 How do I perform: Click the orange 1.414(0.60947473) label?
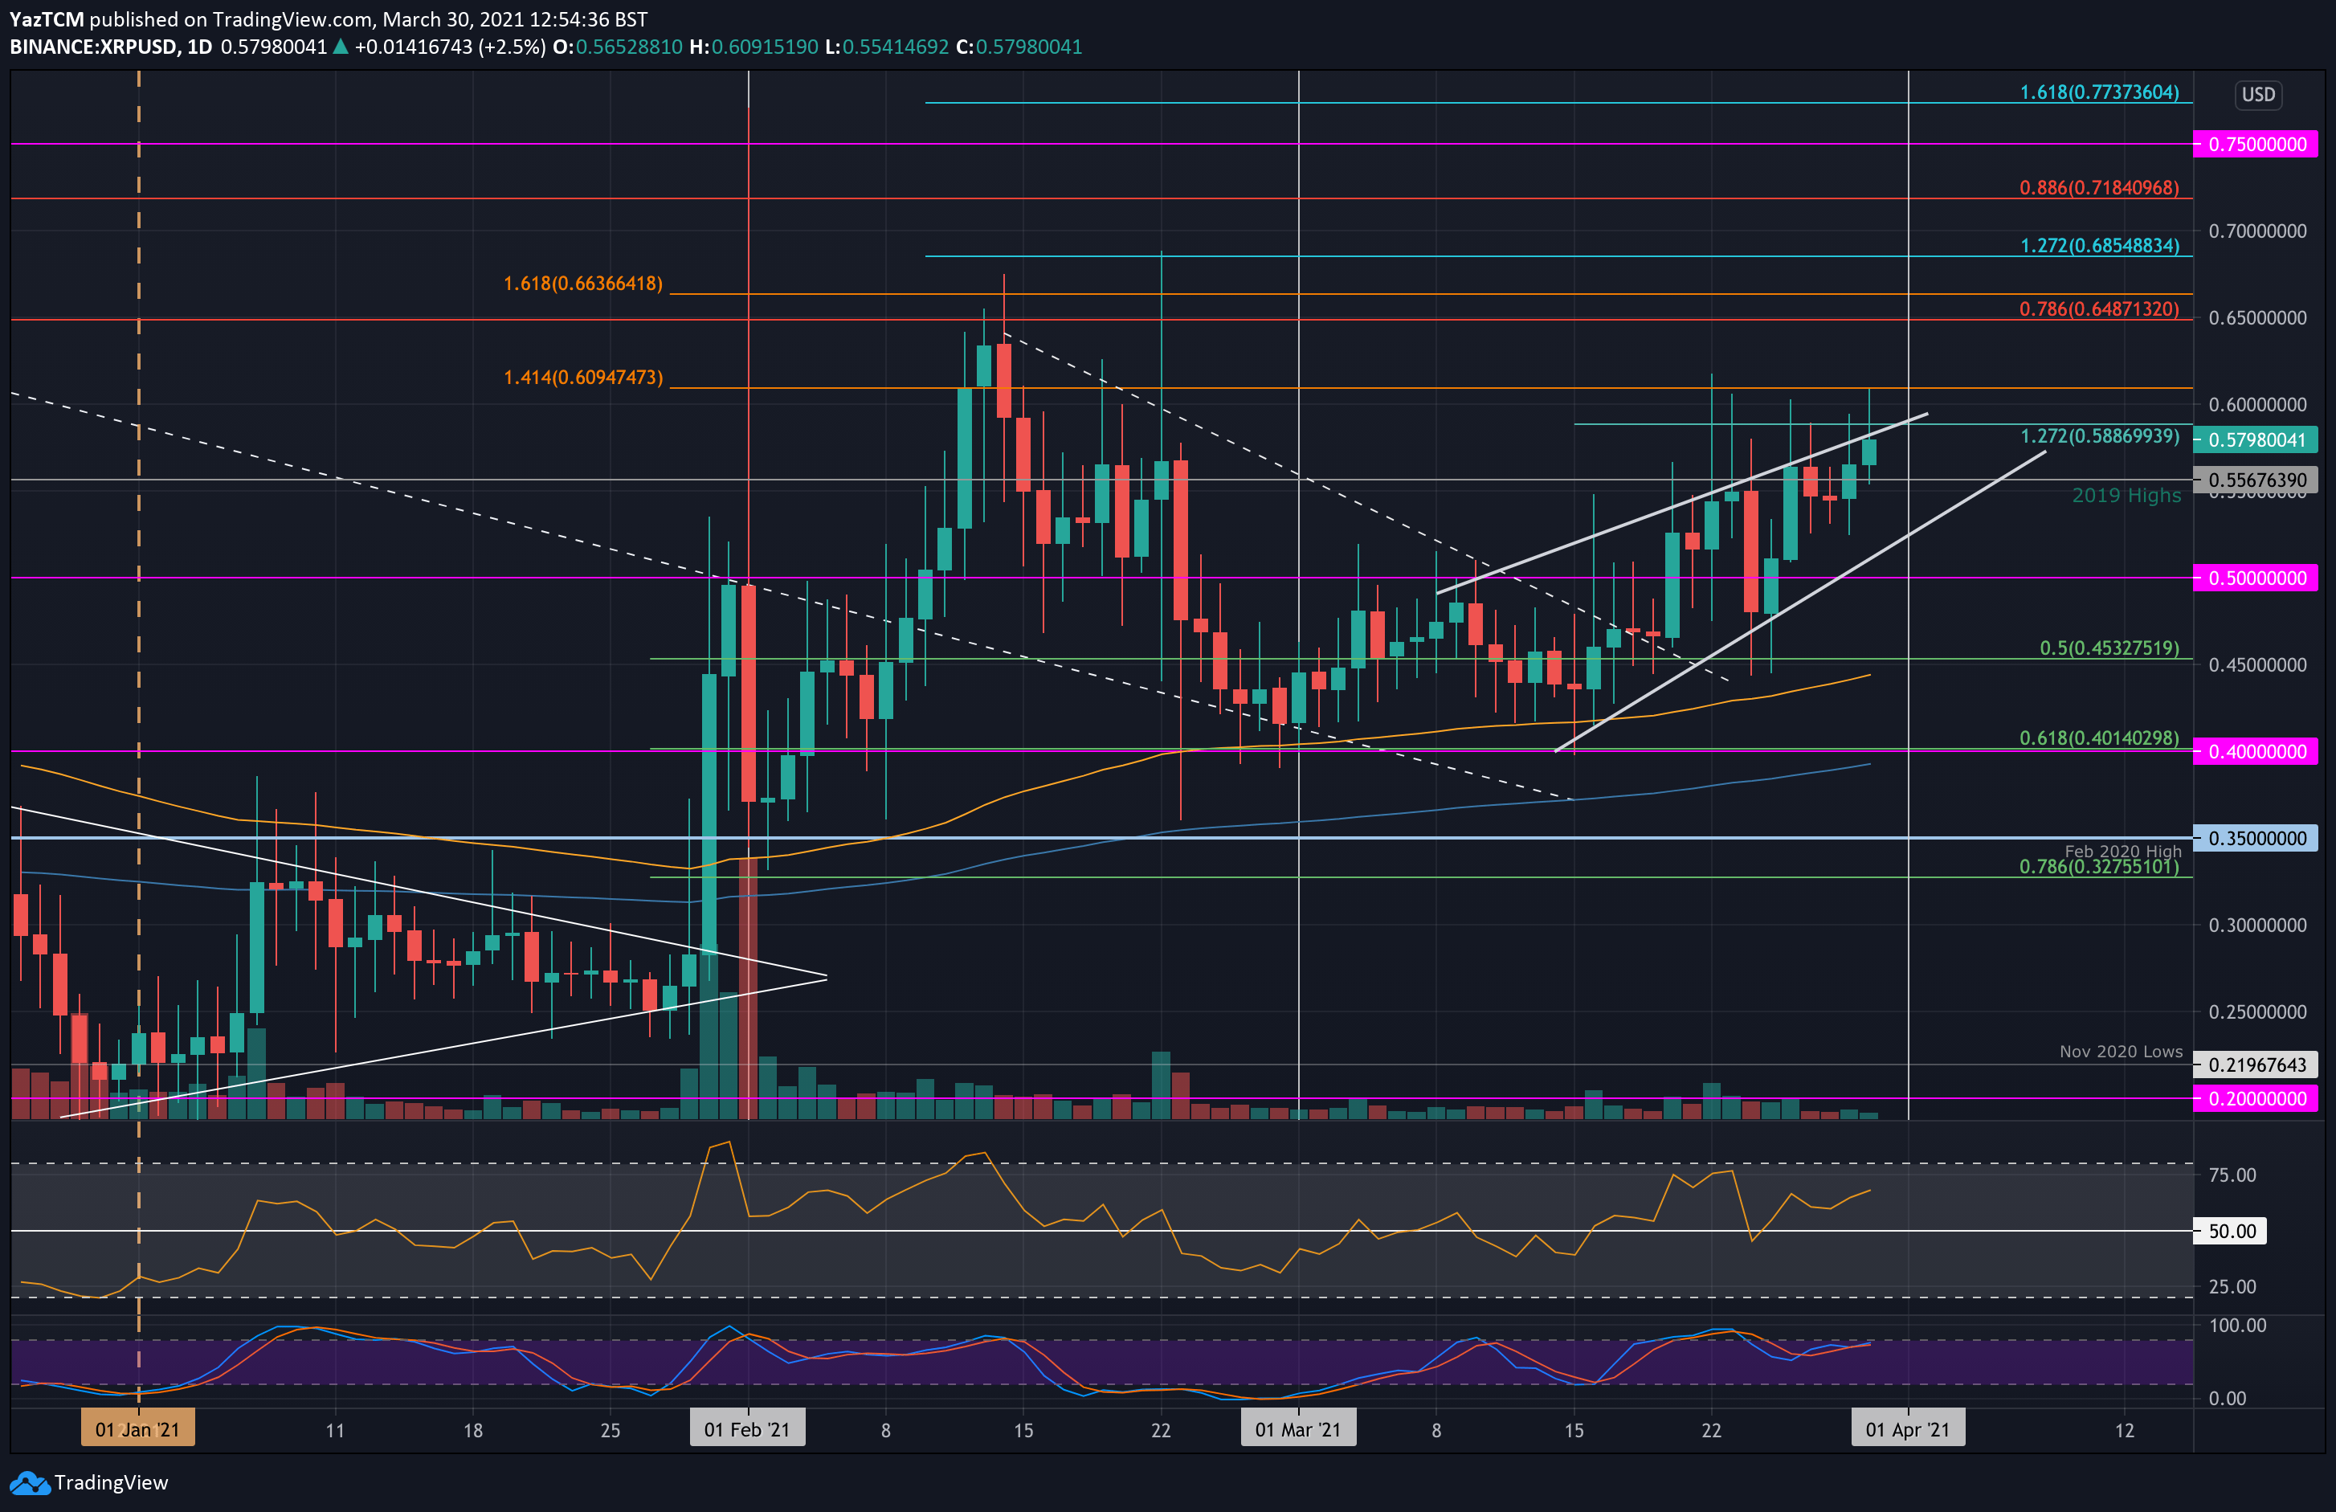tap(583, 377)
